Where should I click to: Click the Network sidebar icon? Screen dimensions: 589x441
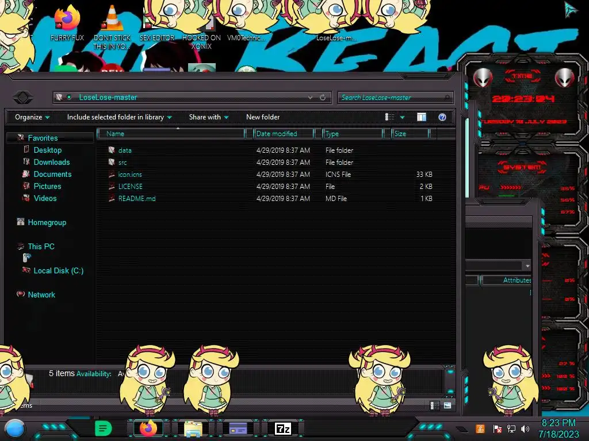21,294
